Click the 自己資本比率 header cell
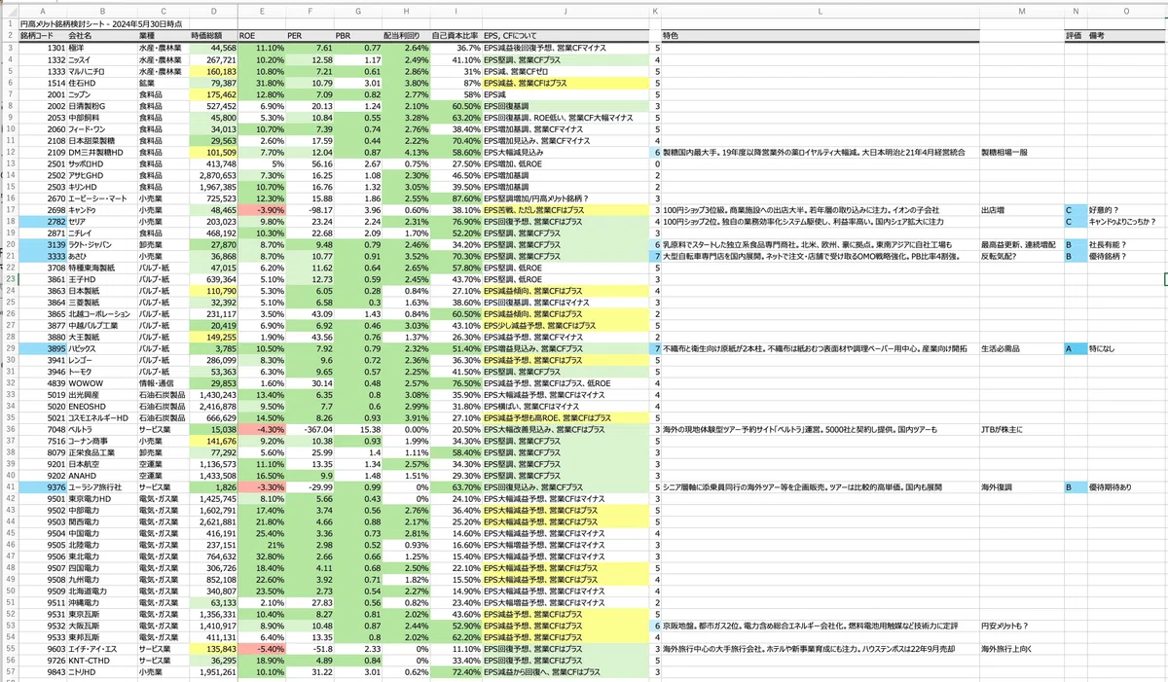Image resolution: width=1168 pixels, height=682 pixels. click(x=456, y=35)
